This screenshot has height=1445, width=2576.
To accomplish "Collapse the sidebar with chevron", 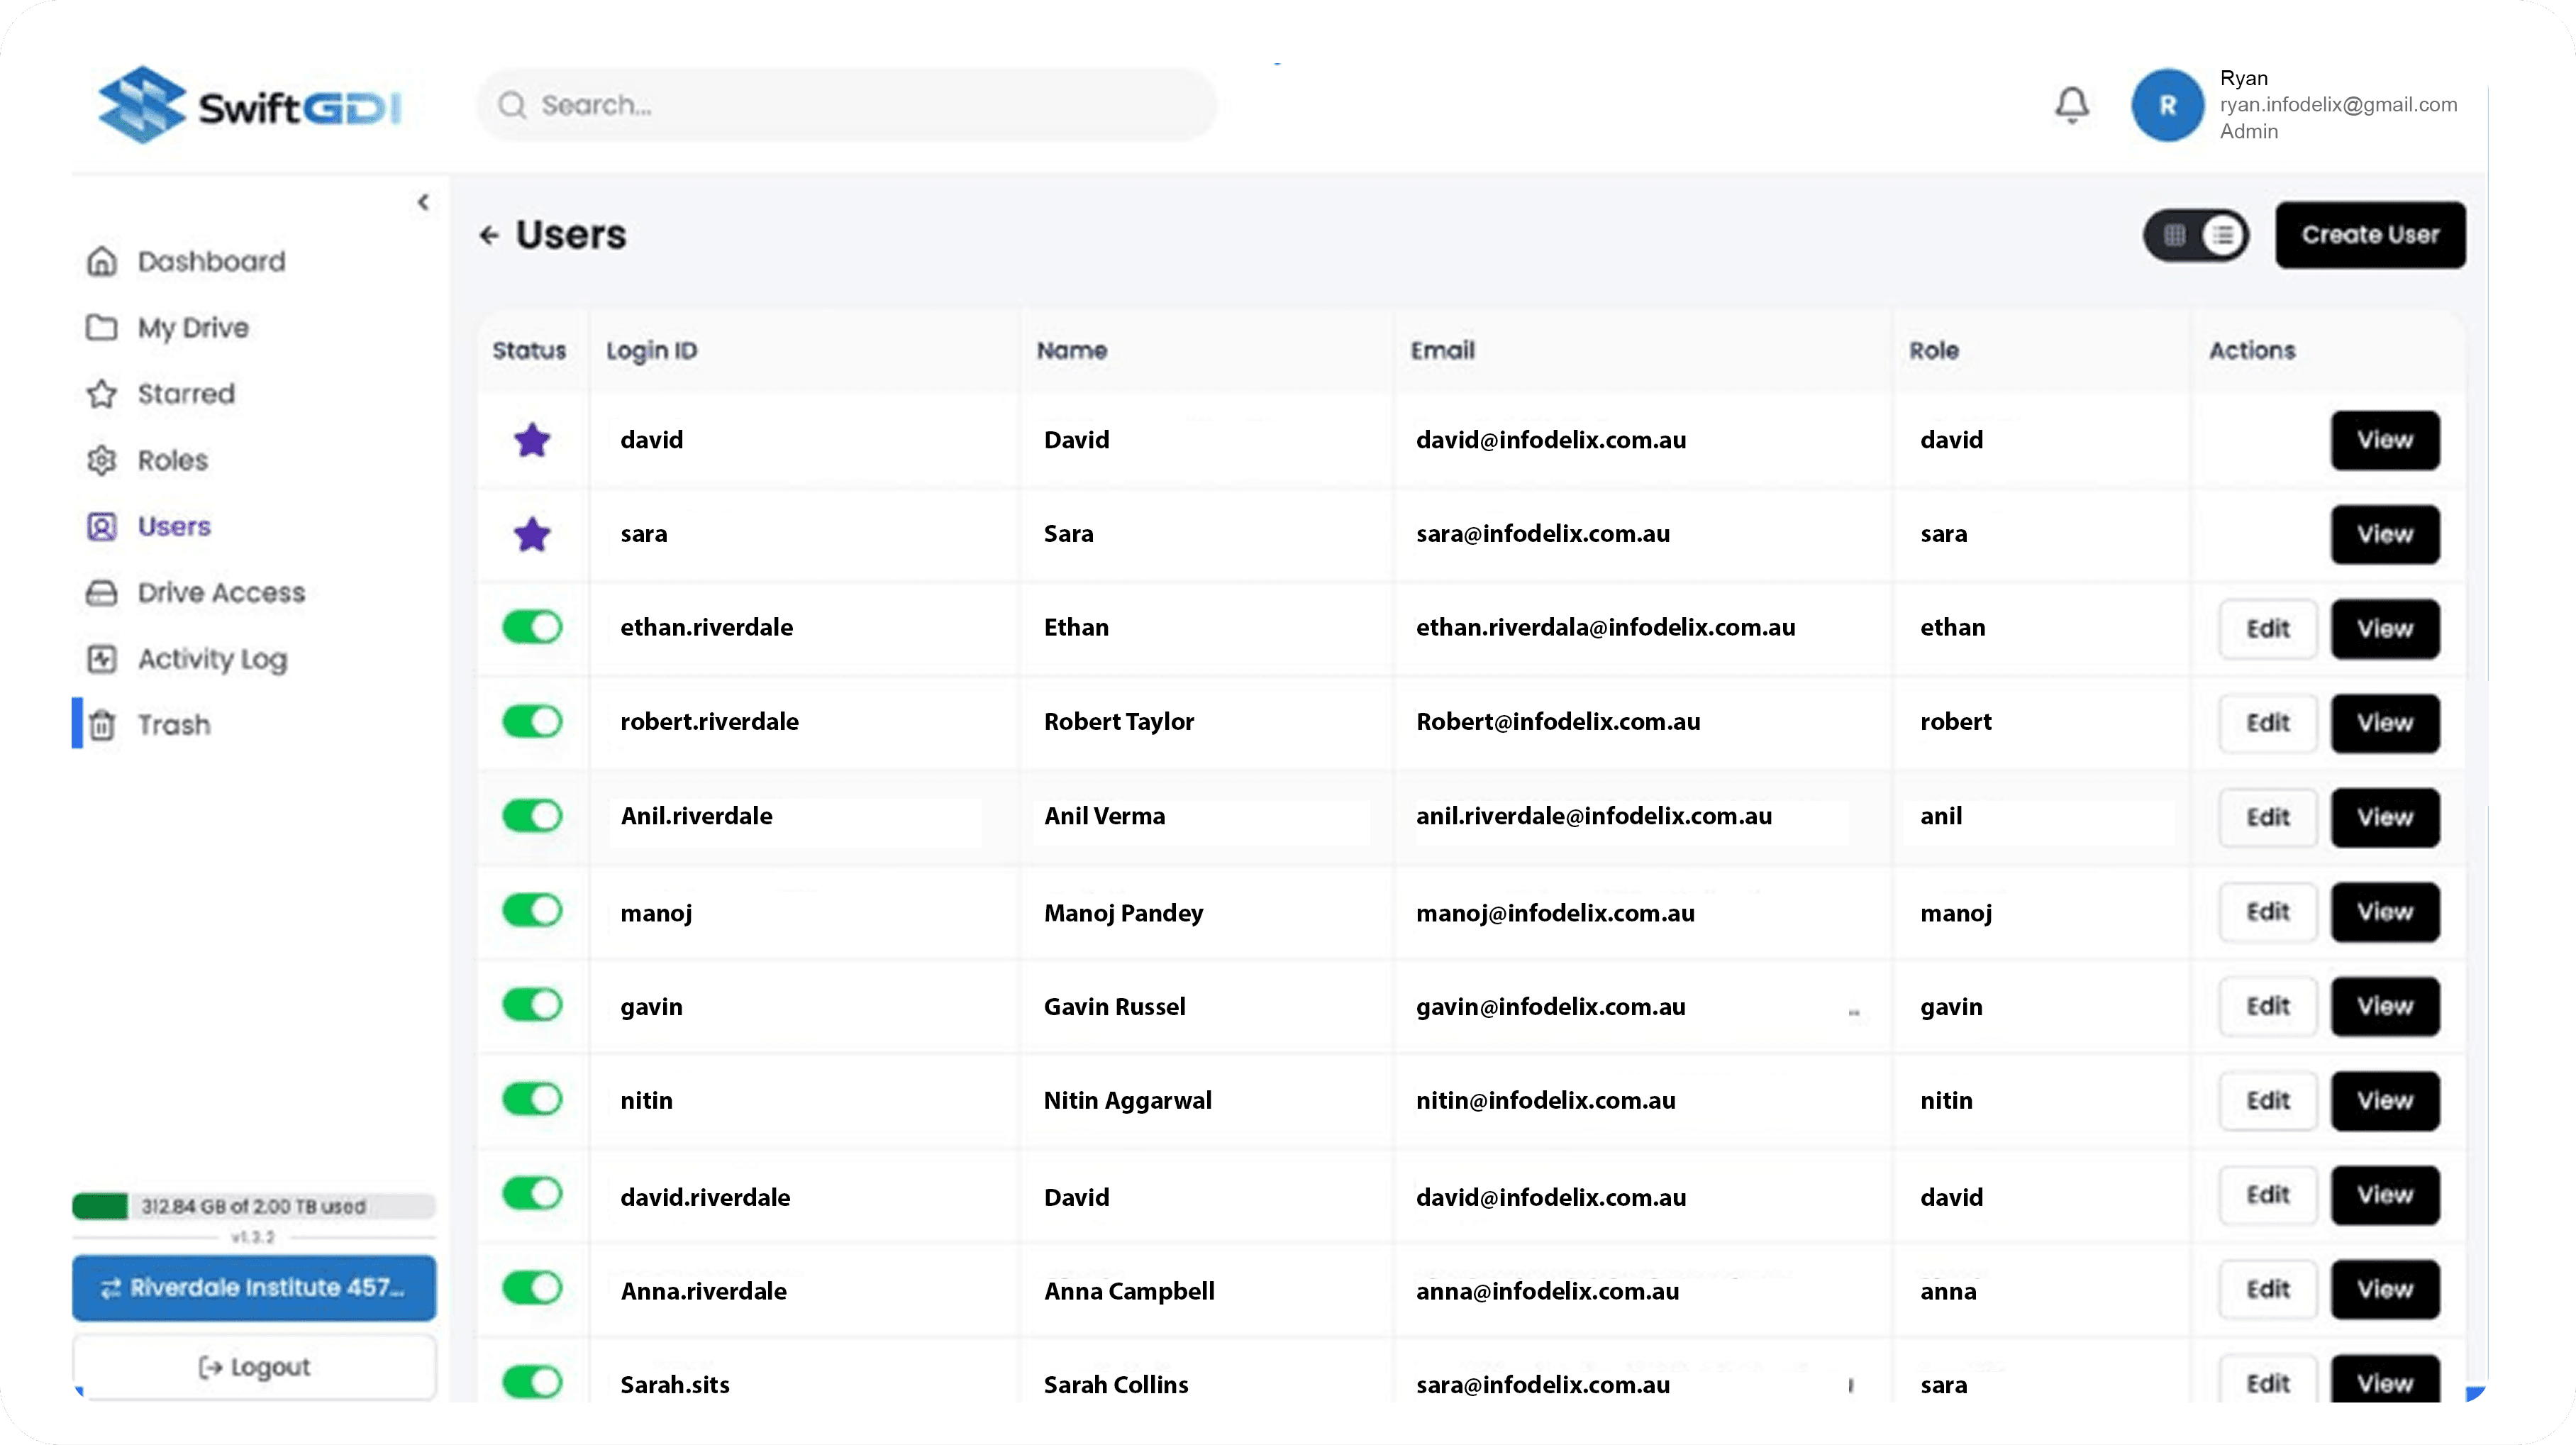I will 424,202.
